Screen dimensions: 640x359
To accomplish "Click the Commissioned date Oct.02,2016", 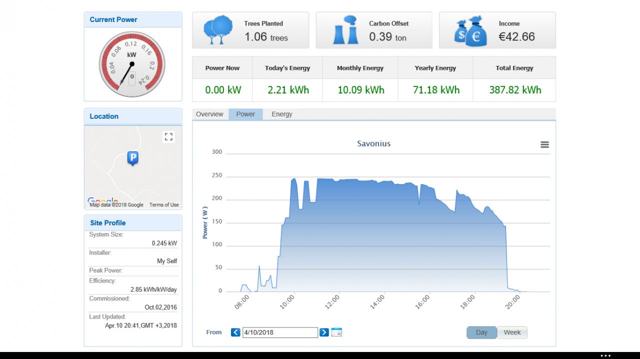I will click(x=161, y=308).
